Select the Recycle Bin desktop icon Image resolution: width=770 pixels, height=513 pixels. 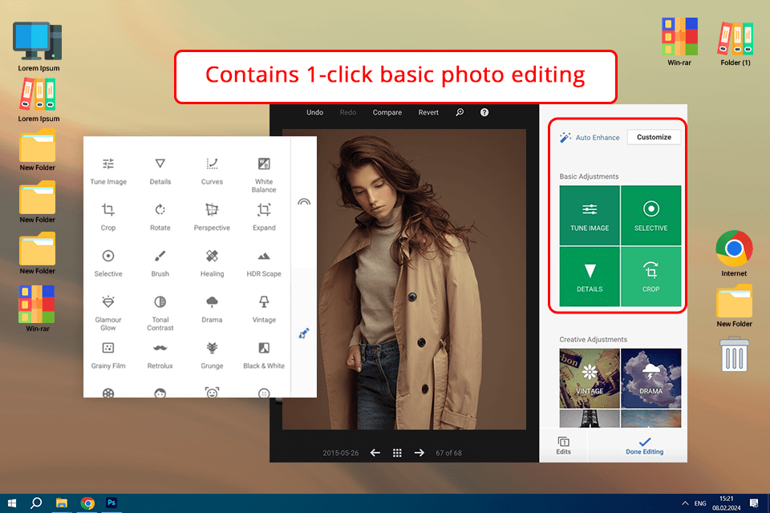(734, 353)
